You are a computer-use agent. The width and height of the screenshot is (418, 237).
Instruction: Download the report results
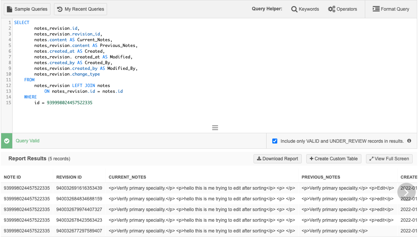pyautogui.click(x=277, y=159)
